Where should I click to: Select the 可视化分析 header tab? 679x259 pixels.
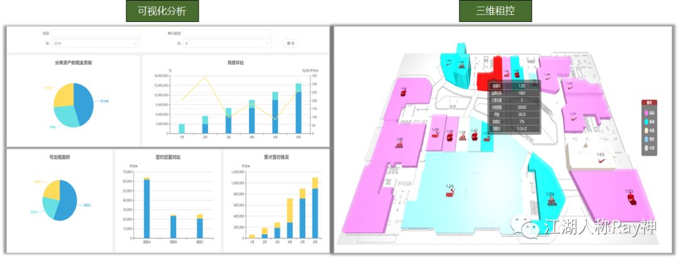[x=157, y=11]
